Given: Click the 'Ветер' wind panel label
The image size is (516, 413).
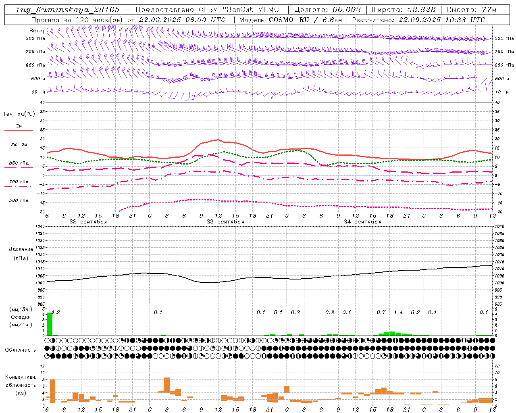Looking at the screenshot, I should pyautogui.click(x=37, y=31).
